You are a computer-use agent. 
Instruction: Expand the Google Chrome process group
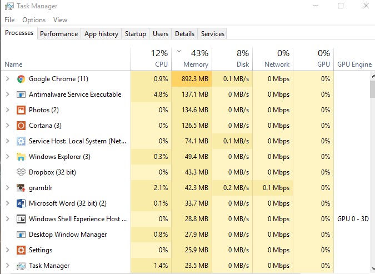pyautogui.click(x=7, y=79)
